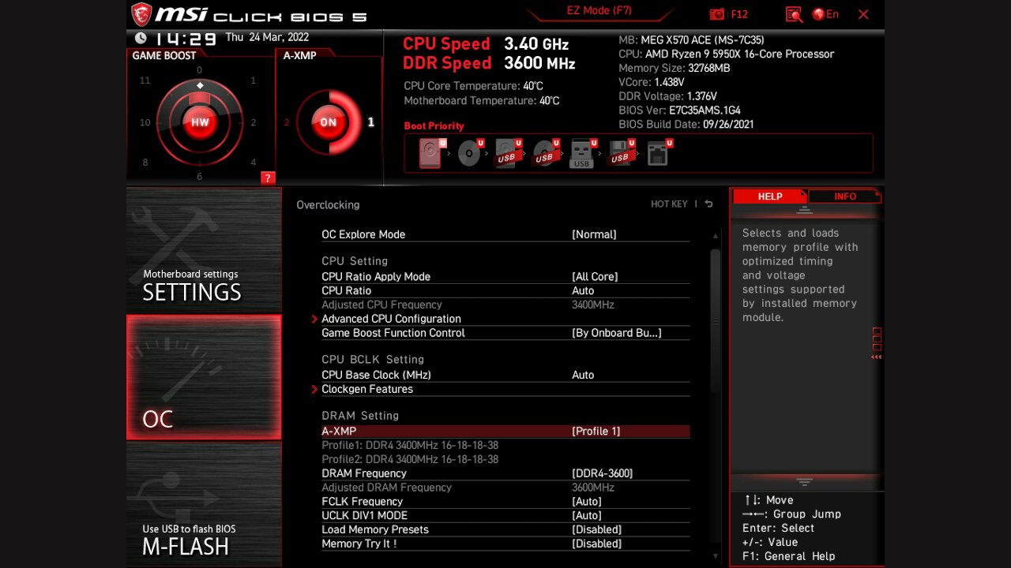Open the OC overclocking section
1011x568 pixels.
tap(204, 377)
